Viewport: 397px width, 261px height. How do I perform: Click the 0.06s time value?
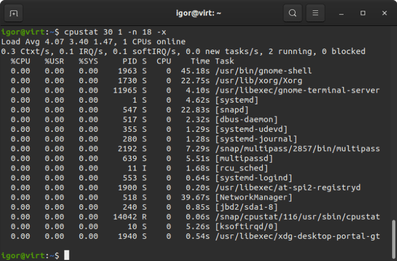click(198, 217)
